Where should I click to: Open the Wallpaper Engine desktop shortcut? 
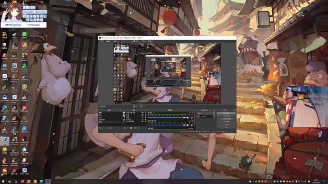[x=14, y=99]
